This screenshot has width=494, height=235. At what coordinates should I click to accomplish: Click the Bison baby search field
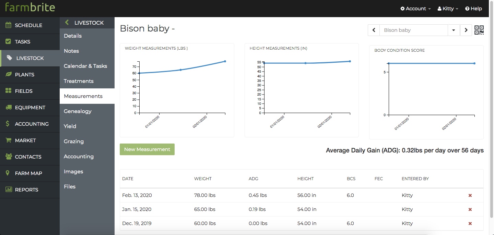click(413, 30)
